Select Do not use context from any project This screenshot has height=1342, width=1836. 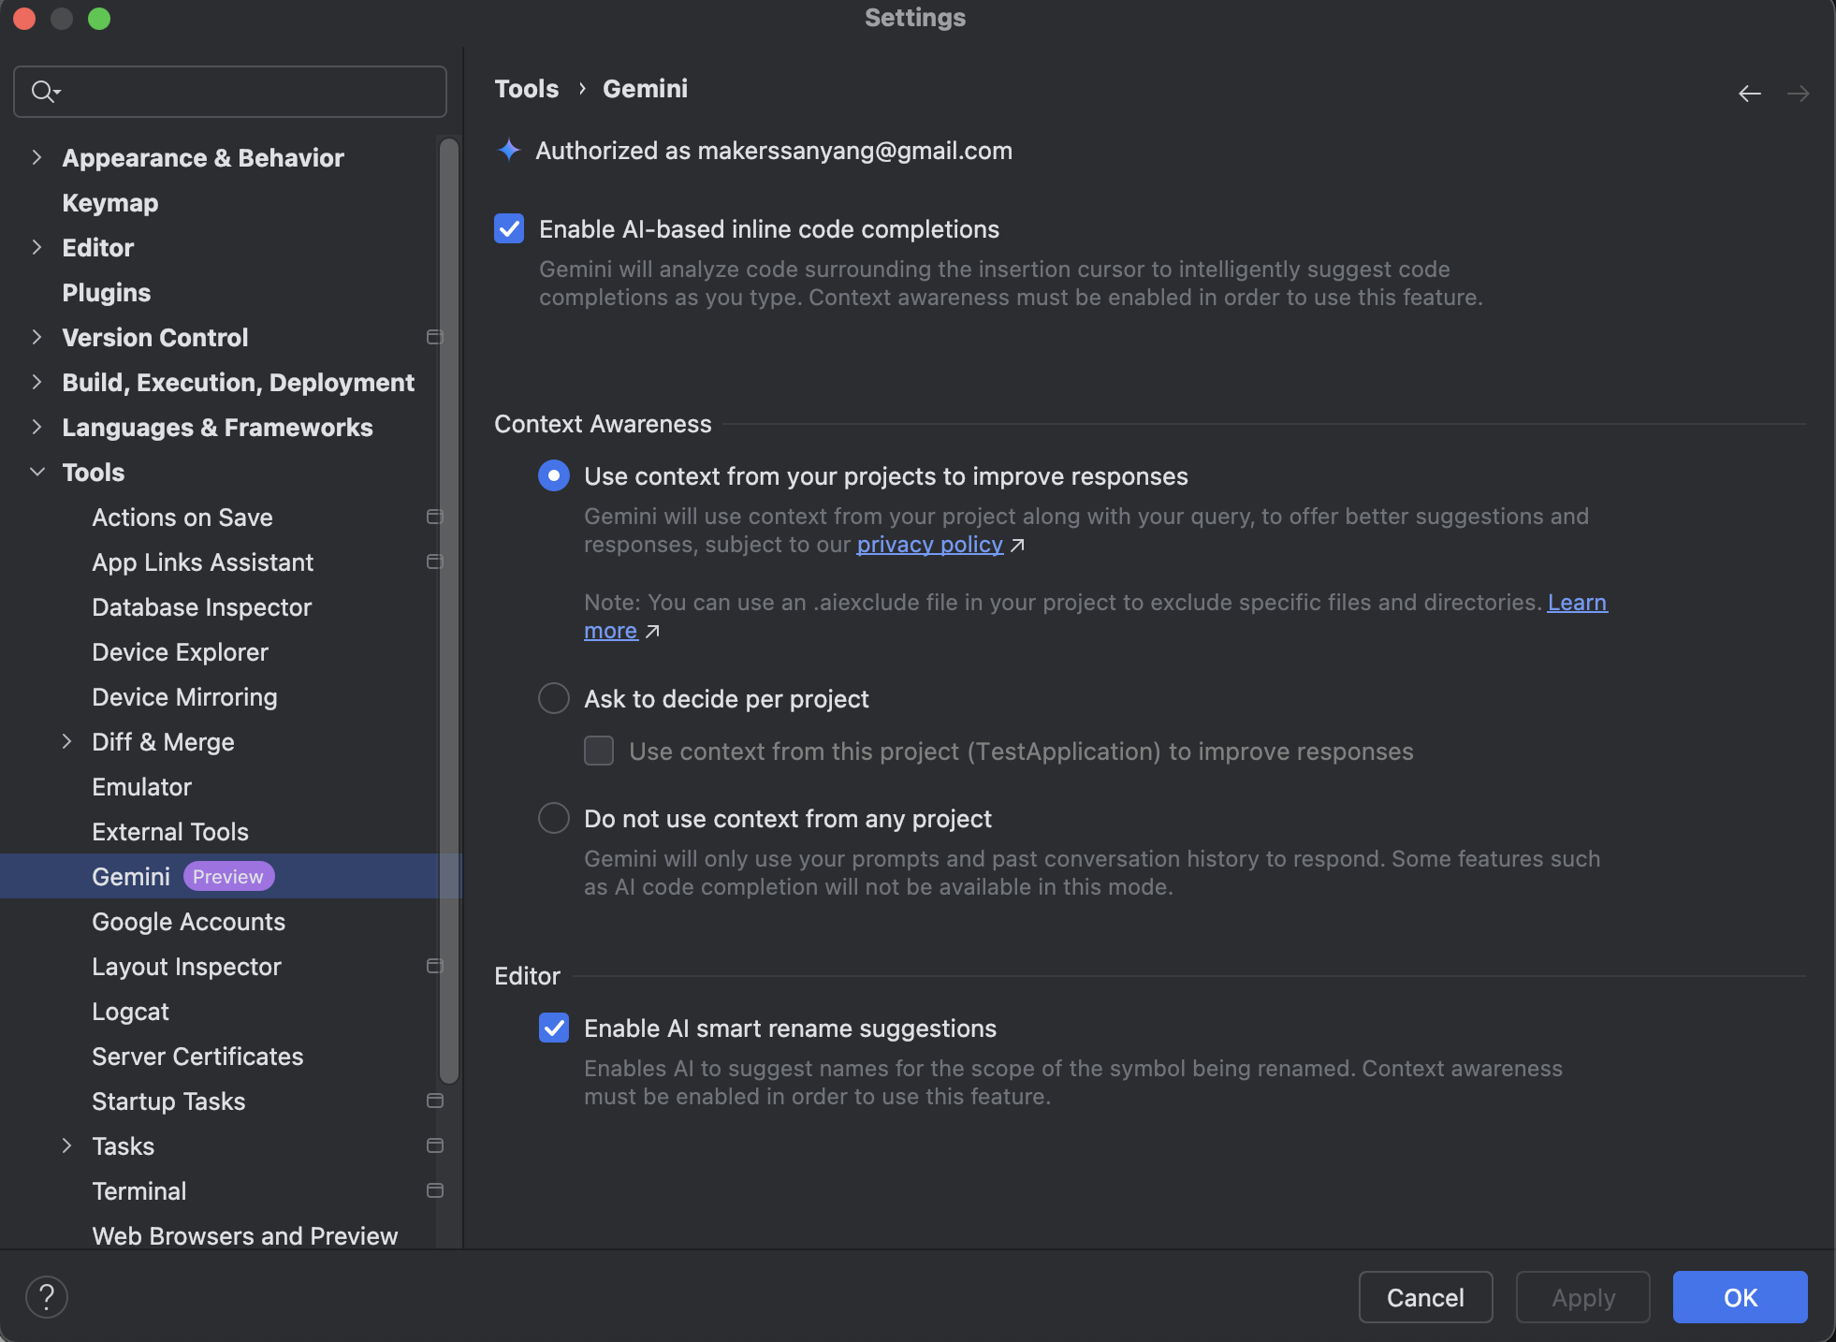pyautogui.click(x=554, y=818)
